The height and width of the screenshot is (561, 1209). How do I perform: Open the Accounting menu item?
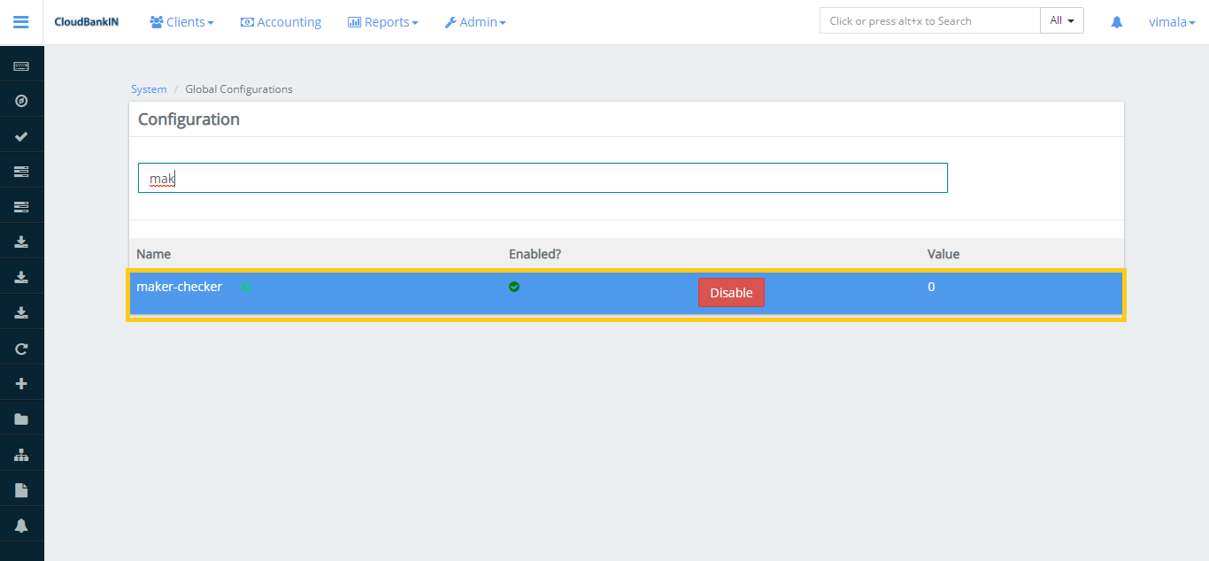click(x=281, y=21)
